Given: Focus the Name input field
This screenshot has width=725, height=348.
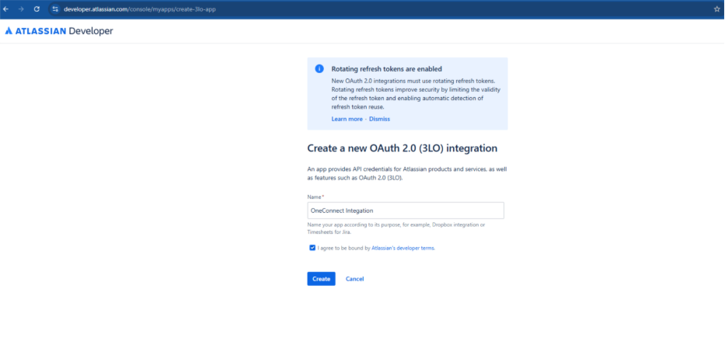Looking at the screenshot, I should [x=406, y=211].
